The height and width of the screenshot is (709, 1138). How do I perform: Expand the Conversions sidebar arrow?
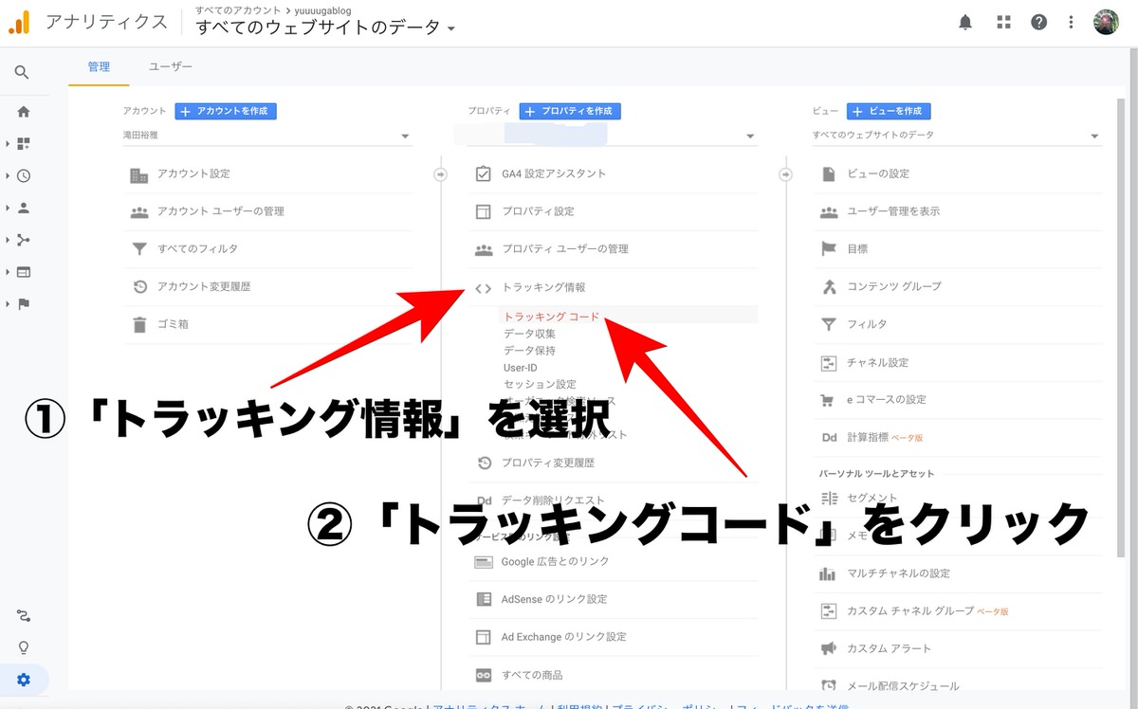(8, 304)
